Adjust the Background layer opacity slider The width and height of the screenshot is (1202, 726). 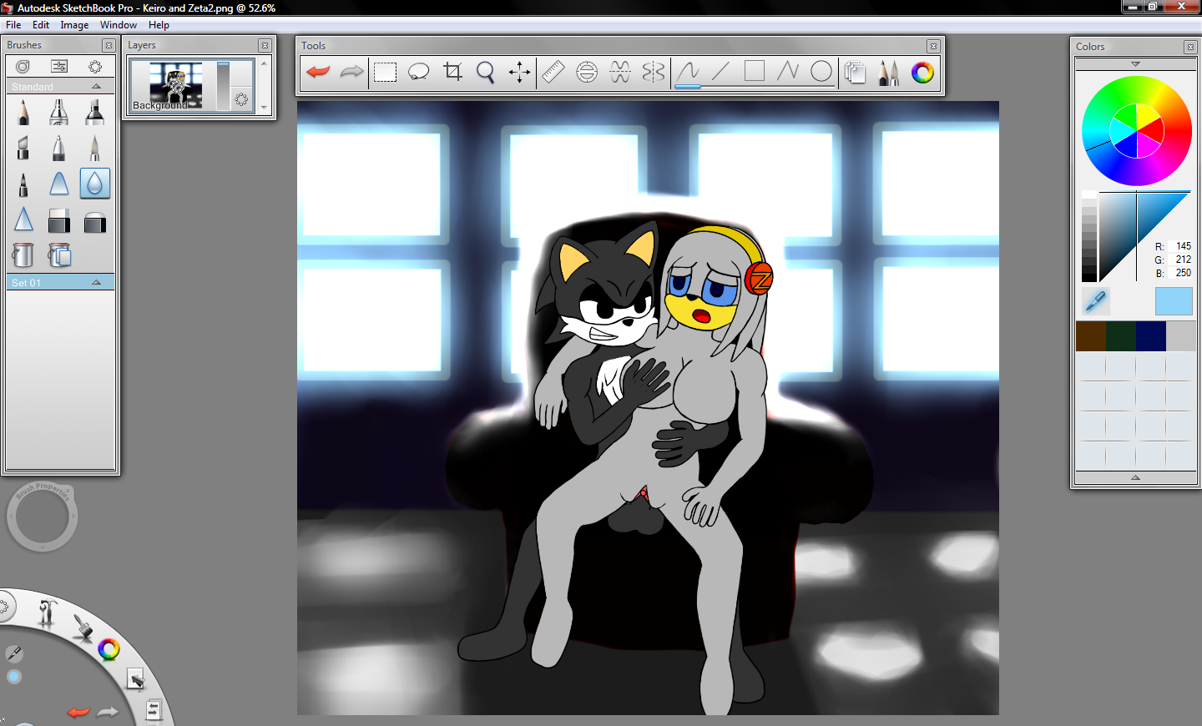point(223,85)
